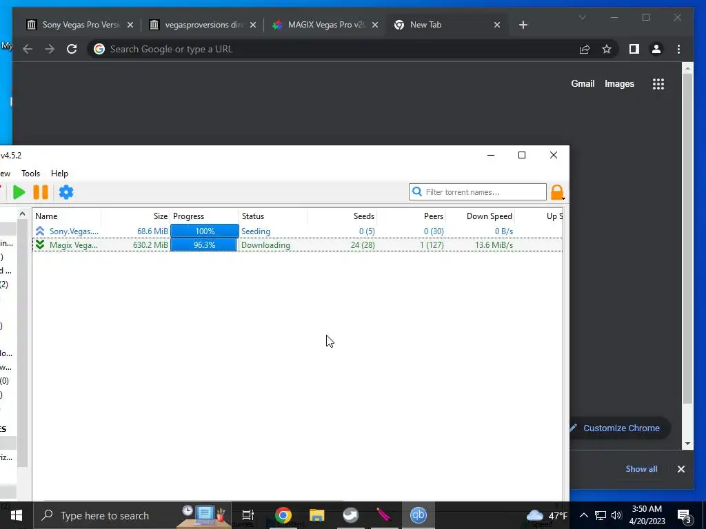Open qBittorrent Help menu
This screenshot has width=706, height=529.
pyautogui.click(x=59, y=174)
